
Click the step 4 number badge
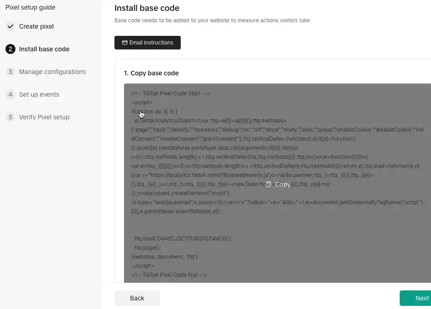tap(10, 94)
